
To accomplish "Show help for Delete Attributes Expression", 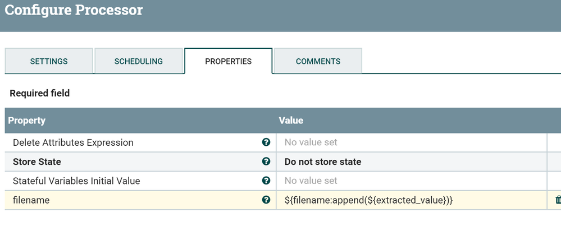I will [x=266, y=142].
